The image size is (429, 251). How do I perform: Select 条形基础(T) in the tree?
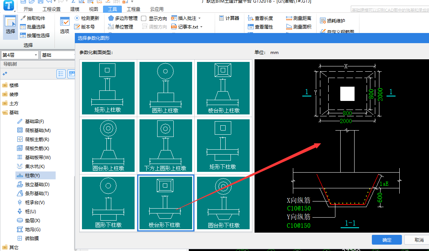click(x=33, y=193)
